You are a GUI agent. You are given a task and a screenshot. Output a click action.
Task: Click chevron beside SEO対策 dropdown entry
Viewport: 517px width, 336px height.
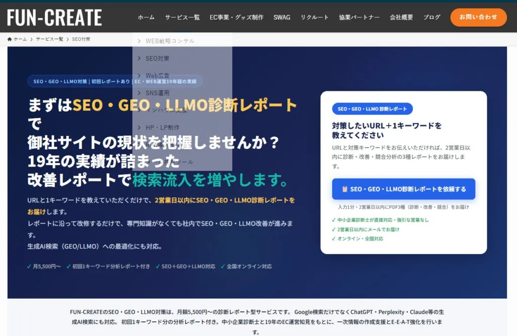139,59
